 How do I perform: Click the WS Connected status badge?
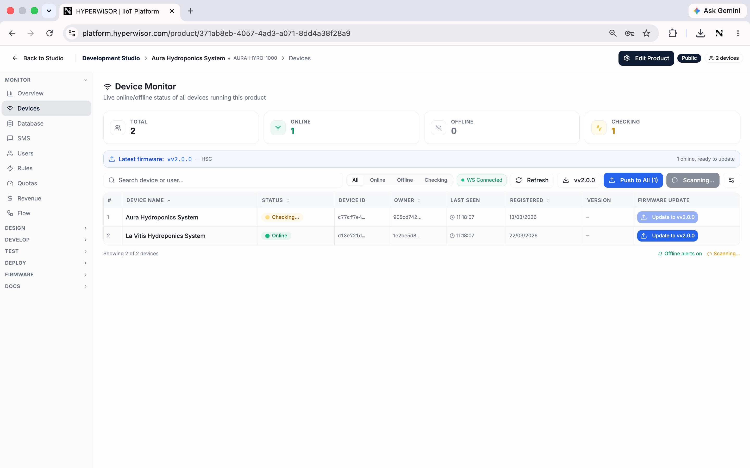(482, 180)
